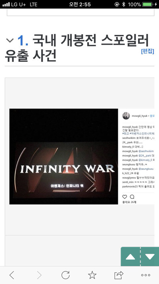Tap the battery indicator in status bar
Viewport: 159px width, 284px height.
[148, 5]
